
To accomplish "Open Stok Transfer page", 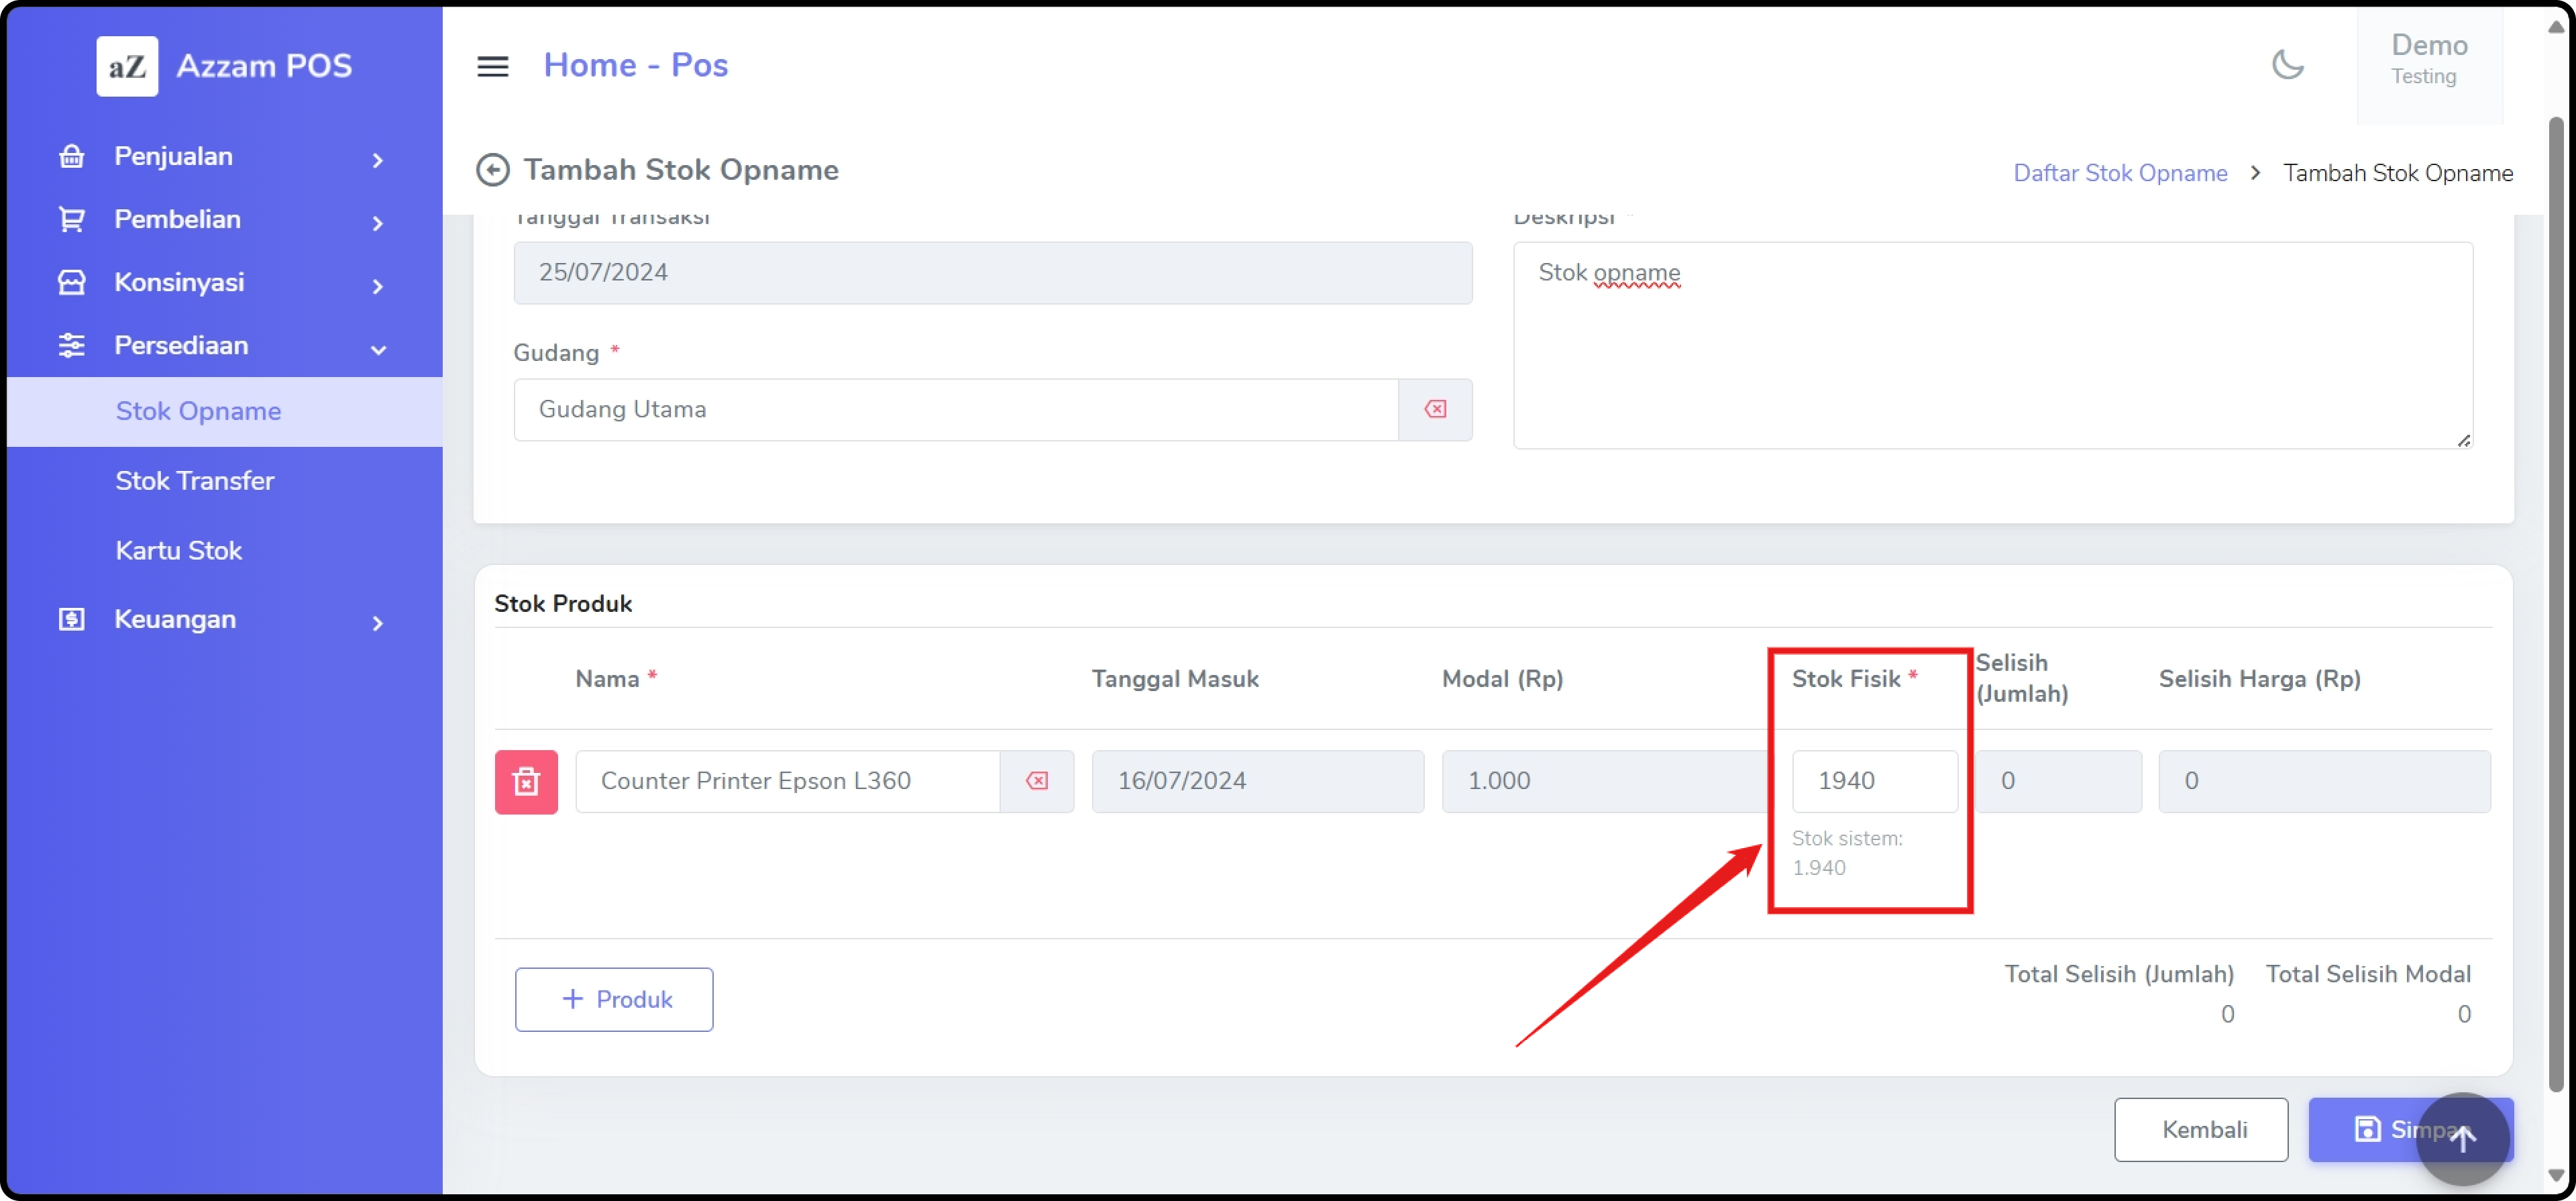I will [195, 481].
